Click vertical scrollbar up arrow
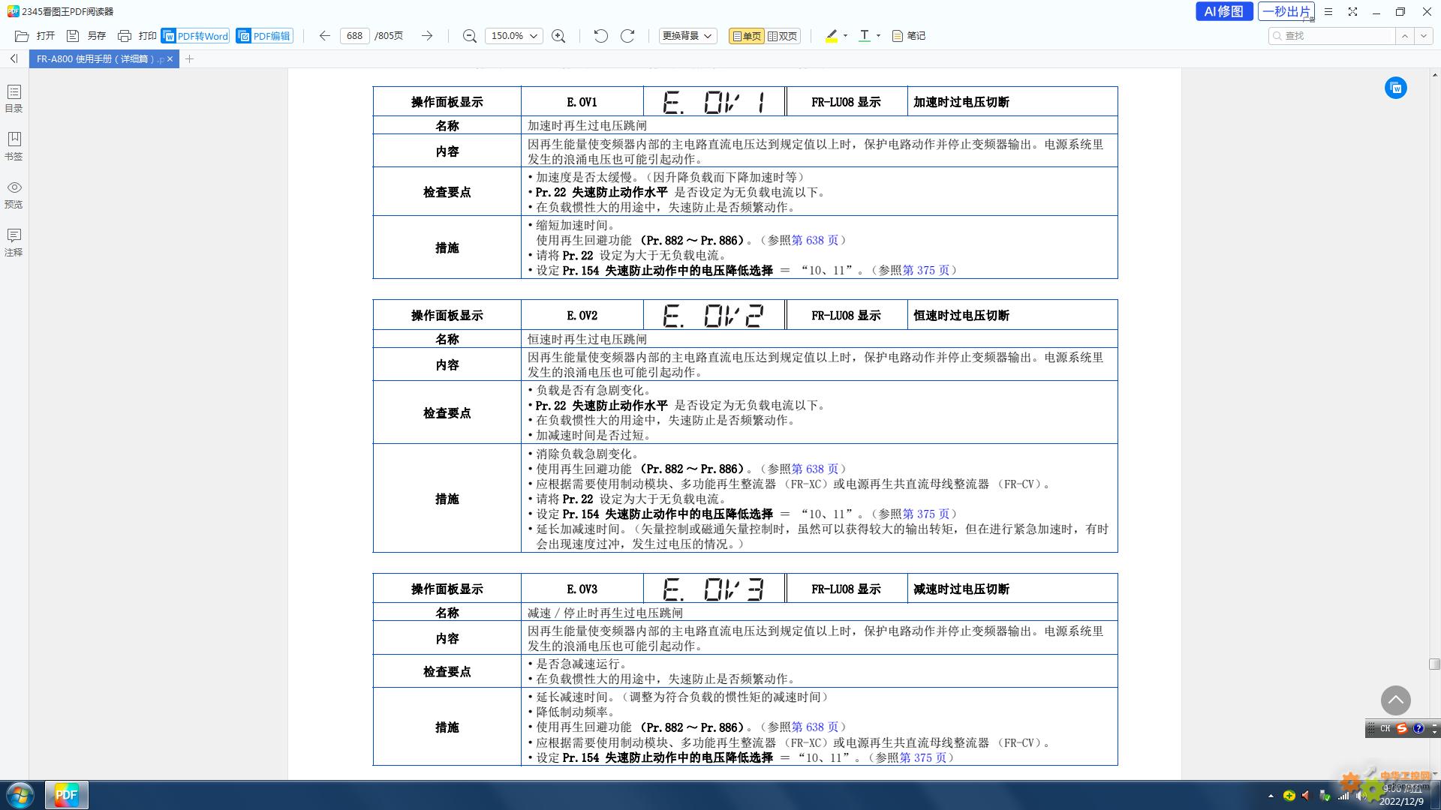 tap(1434, 74)
